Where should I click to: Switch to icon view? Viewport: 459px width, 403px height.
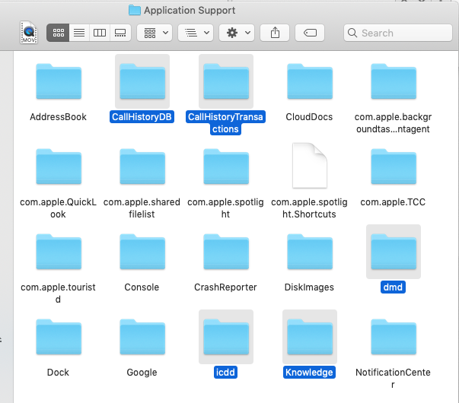tap(58, 33)
